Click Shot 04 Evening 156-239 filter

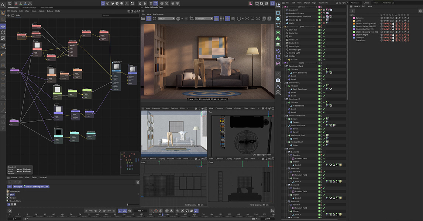point(37,187)
